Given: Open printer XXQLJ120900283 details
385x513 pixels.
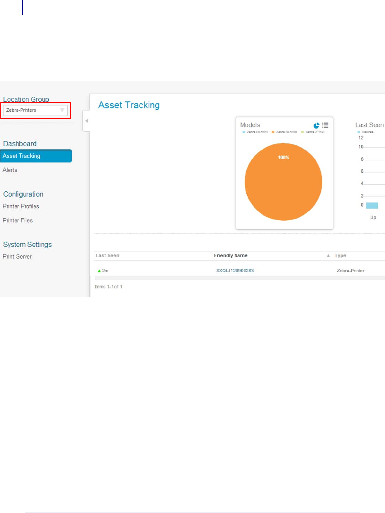Looking at the screenshot, I should (x=235, y=270).
